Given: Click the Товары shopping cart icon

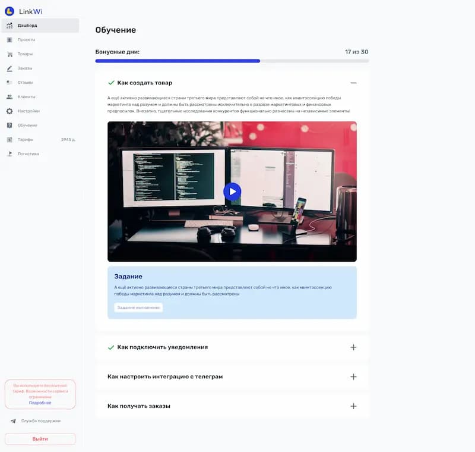Looking at the screenshot, I should [x=9, y=54].
